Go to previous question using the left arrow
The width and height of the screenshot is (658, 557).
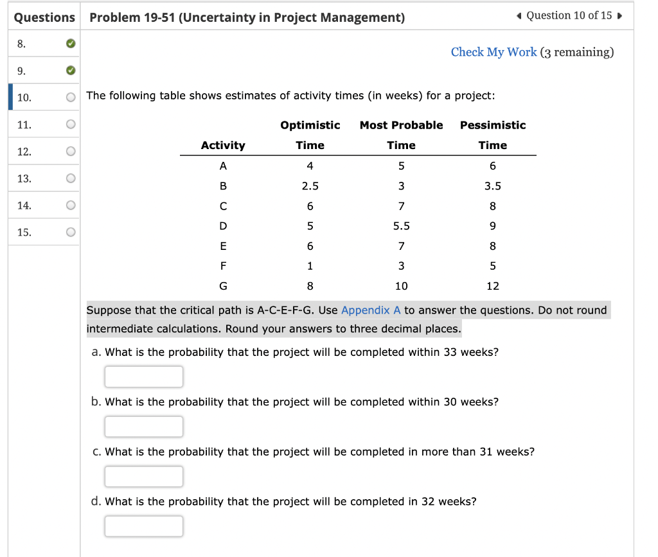pyautogui.click(x=518, y=15)
